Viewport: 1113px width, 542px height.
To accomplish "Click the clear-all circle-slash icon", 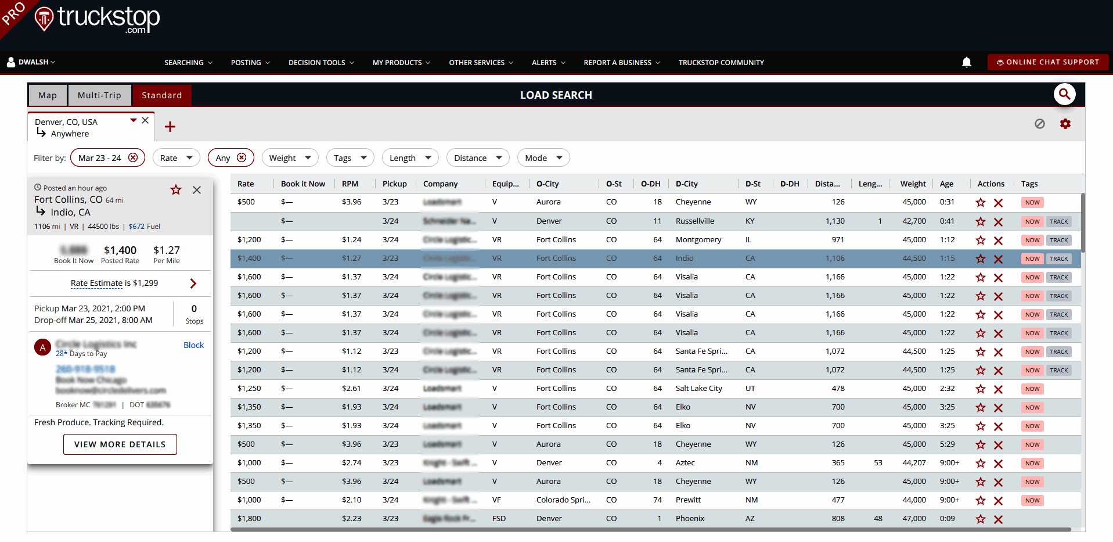I will (1039, 124).
